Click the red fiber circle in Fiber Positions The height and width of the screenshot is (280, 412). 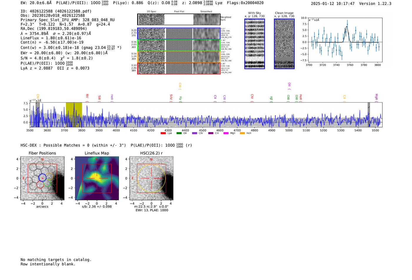click(x=40, y=184)
